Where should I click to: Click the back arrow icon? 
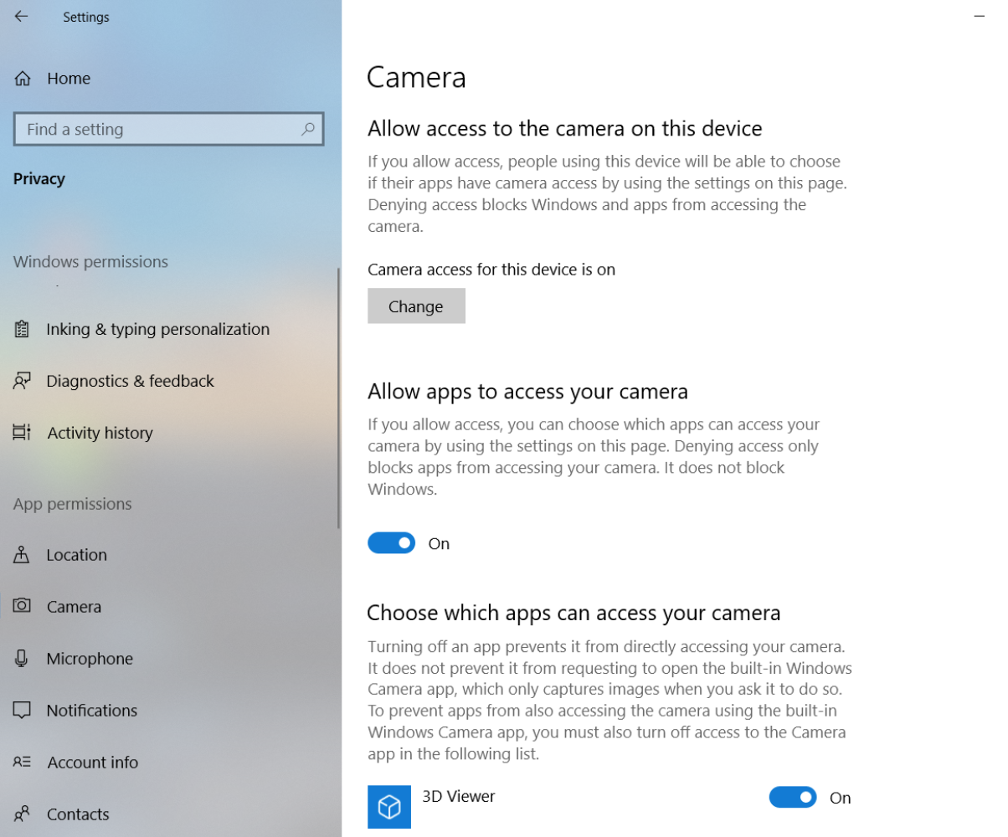[x=21, y=17]
